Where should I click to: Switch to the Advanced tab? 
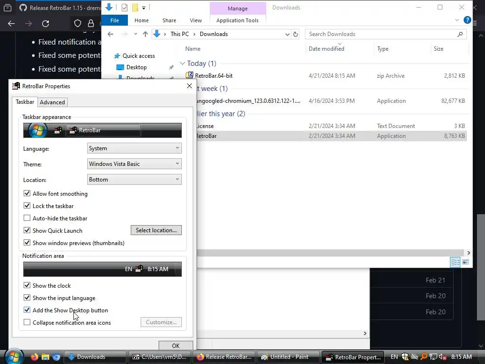52,102
